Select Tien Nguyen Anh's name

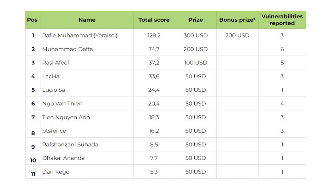tap(66, 117)
